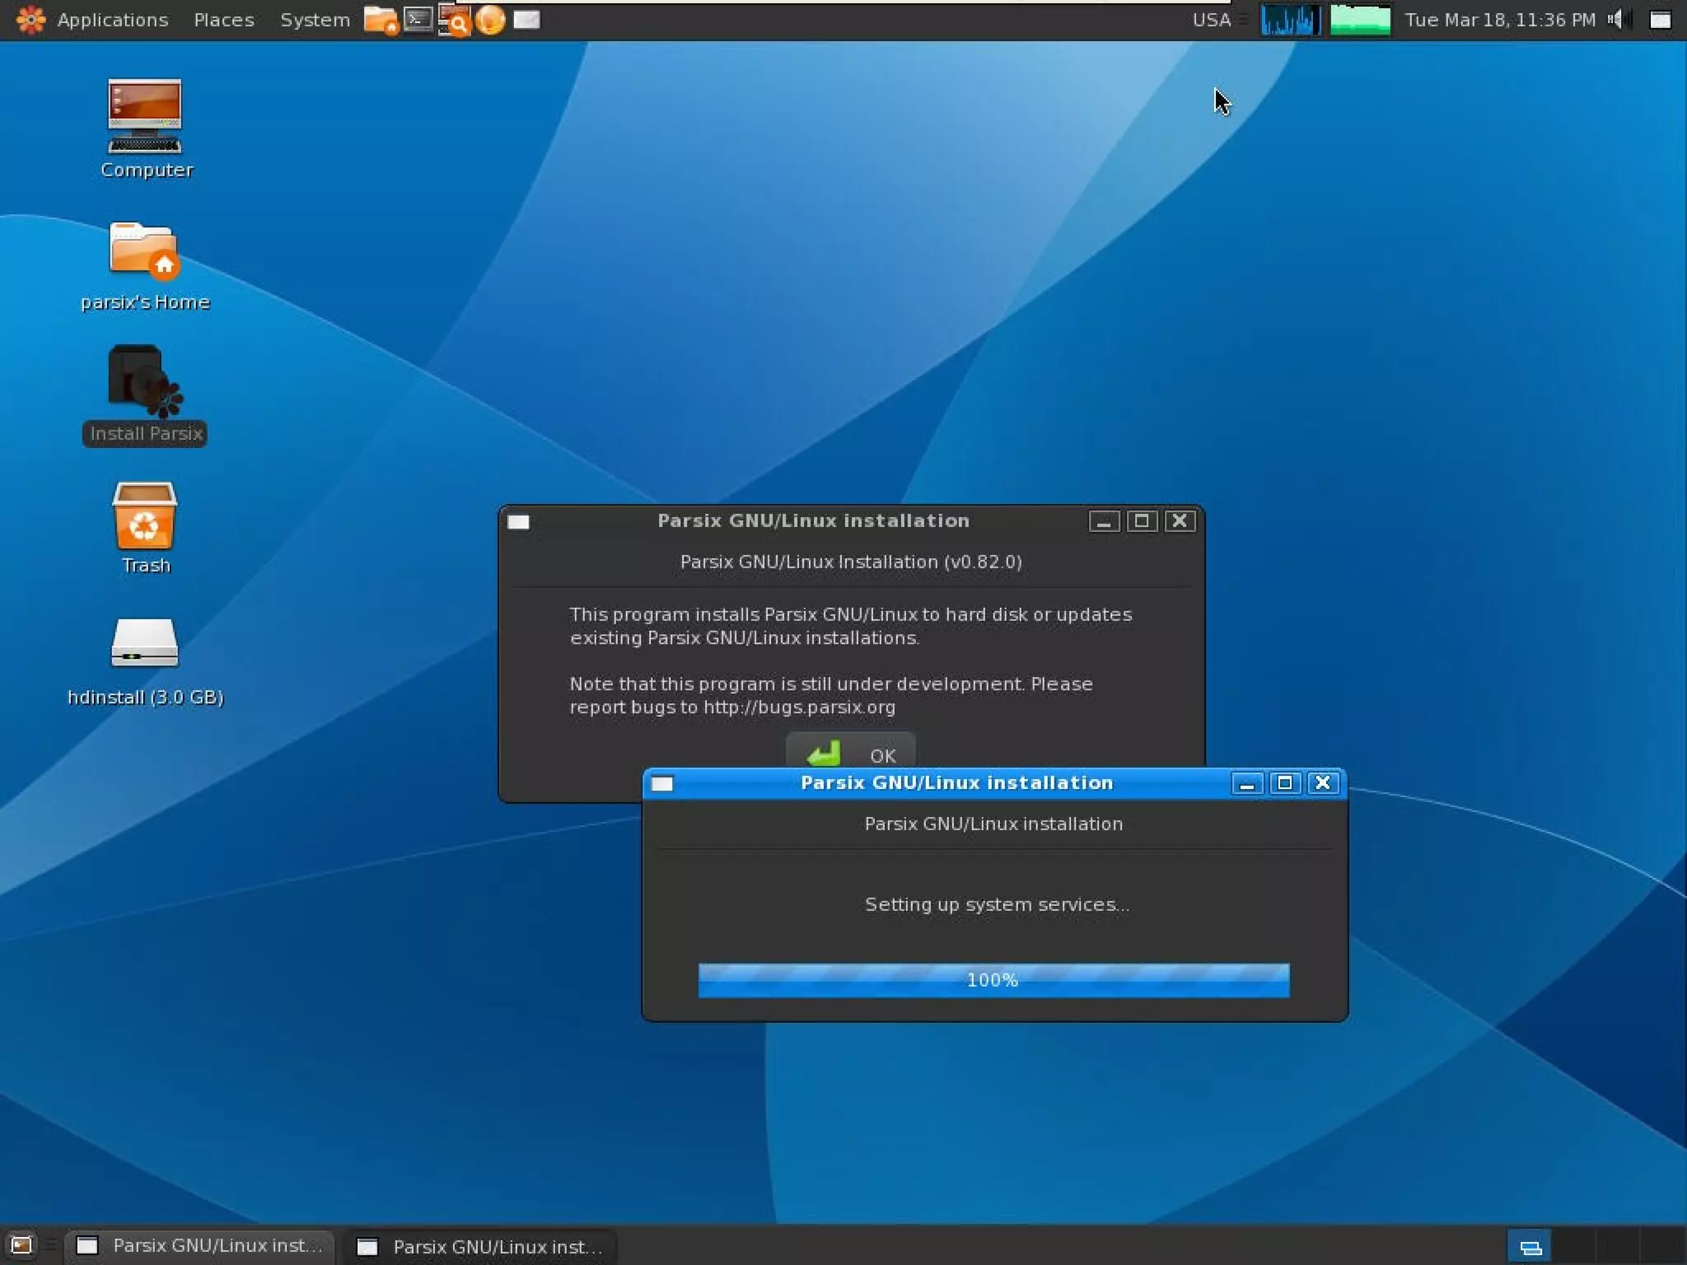Click the volume speaker icon
The width and height of the screenshot is (1687, 1265).
tap(1618, 19)
